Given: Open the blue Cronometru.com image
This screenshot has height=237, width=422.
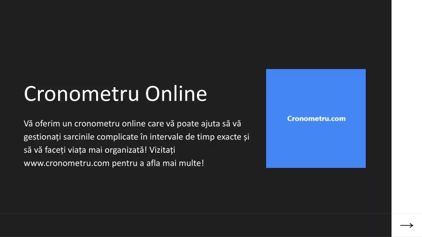Looking at the screenshot, I should [316, 118].
